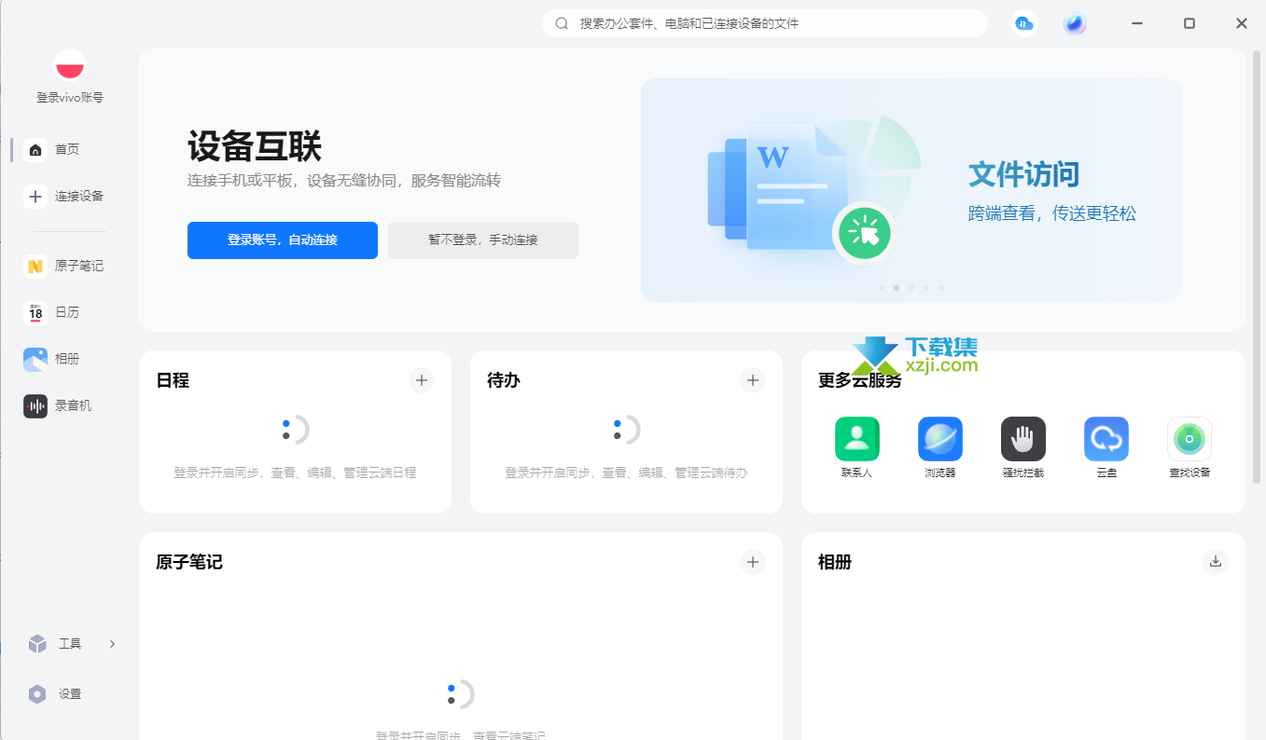Open 查找设备 cloud service
Screen dimensions: 1266x740
(1189, 447)
